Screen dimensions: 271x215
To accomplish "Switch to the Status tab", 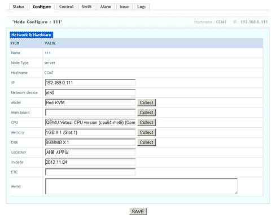I will (x=19, y=7).
